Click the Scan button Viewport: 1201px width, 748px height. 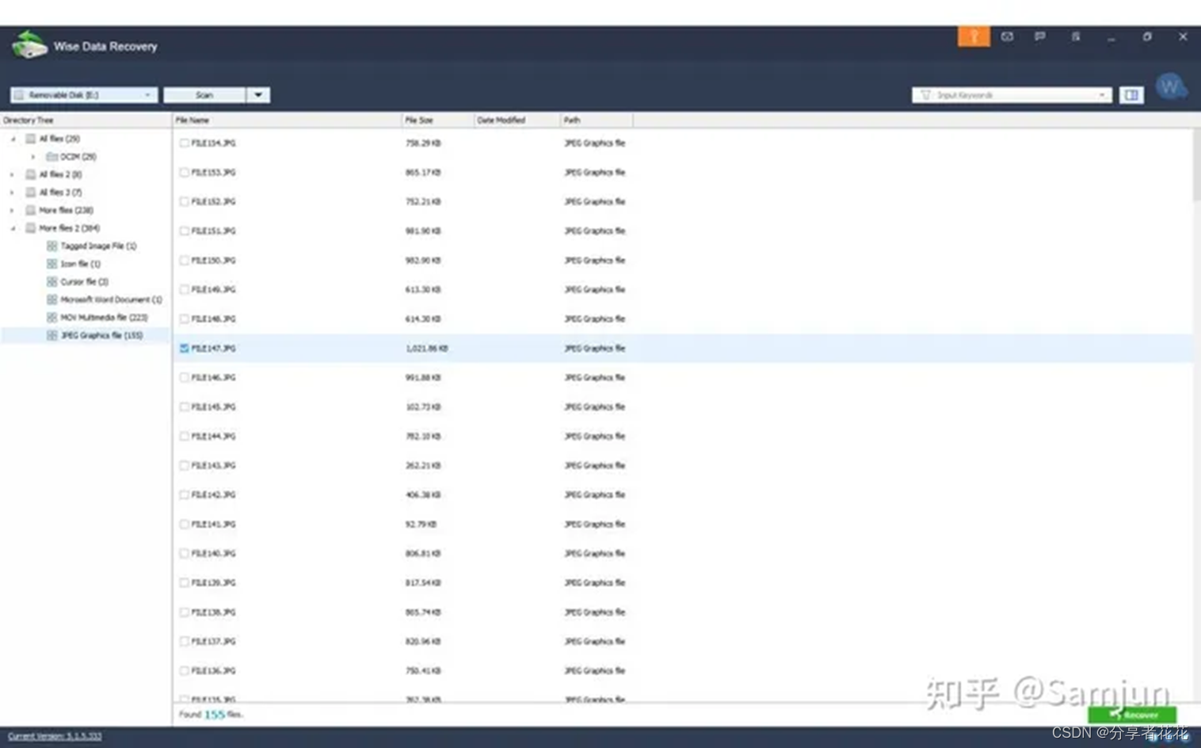point(204,95)
